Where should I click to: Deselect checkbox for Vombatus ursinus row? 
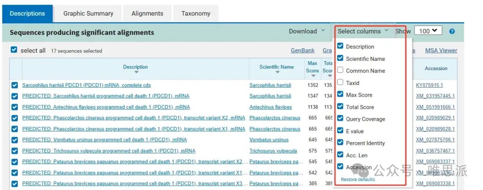point(14,140)
